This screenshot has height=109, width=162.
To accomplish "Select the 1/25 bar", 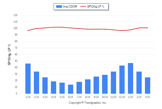I will tap(130, 78).
